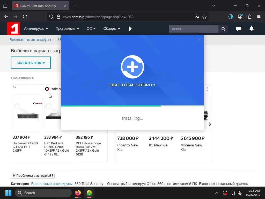Open the tab overview icon

5,6
